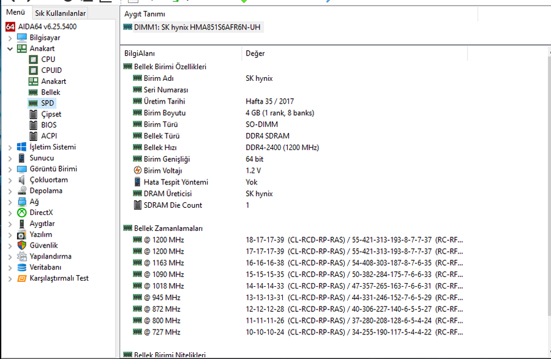Click the Çokluortam speaker icon
The width and height of the screenshot is (551, 359).
coord(22,179)
